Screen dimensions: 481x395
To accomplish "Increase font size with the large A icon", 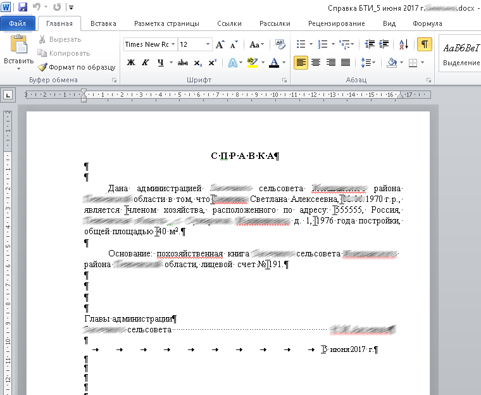I will pos(220,44).
